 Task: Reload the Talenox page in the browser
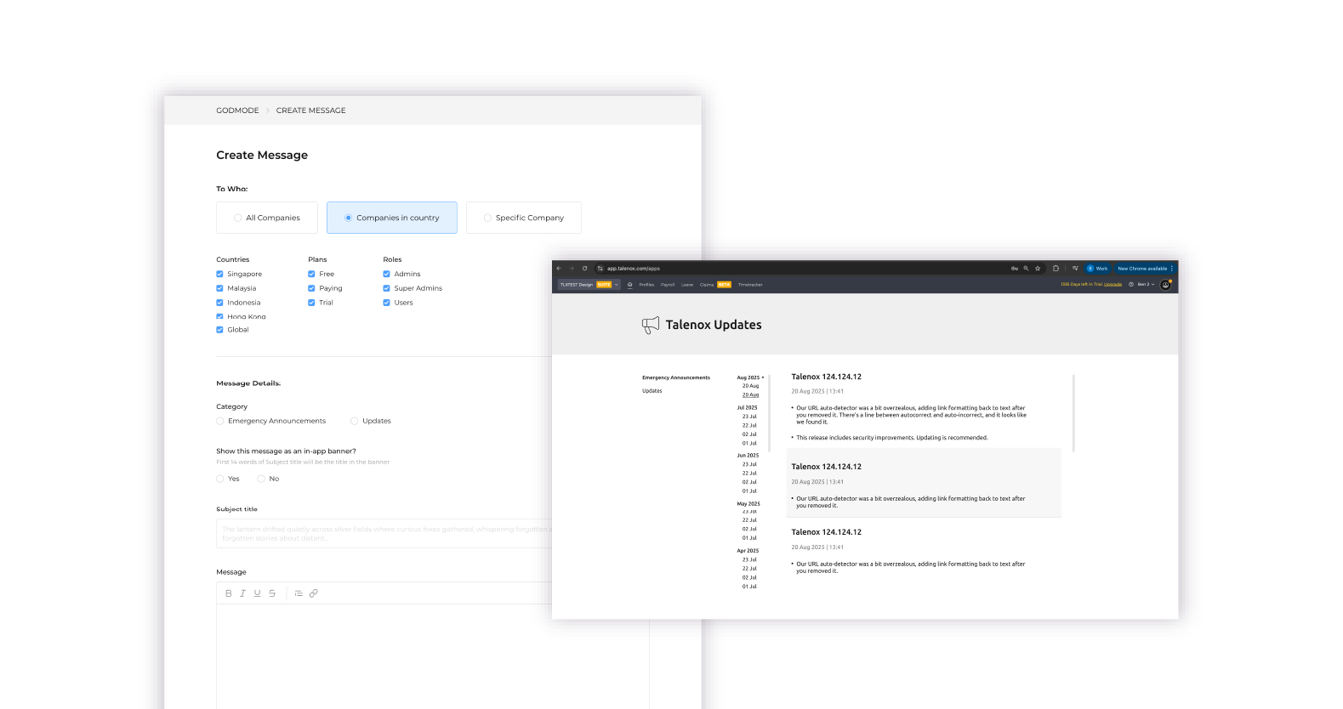coord(584,269)
